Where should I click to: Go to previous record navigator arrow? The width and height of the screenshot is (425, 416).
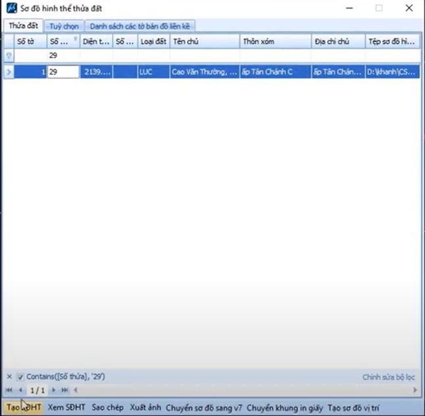pyautogui.click(x=20, y=390)
